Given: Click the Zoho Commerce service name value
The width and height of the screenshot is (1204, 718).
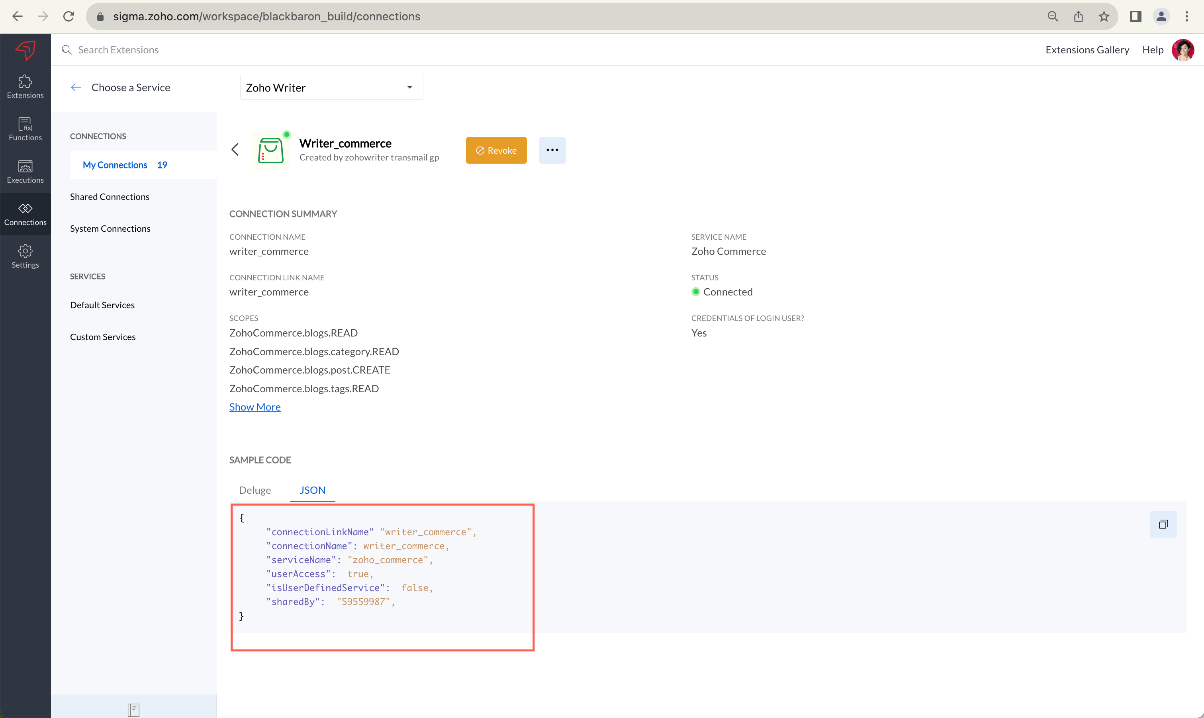Looking at the screenshot, I should tap(728, 251).
